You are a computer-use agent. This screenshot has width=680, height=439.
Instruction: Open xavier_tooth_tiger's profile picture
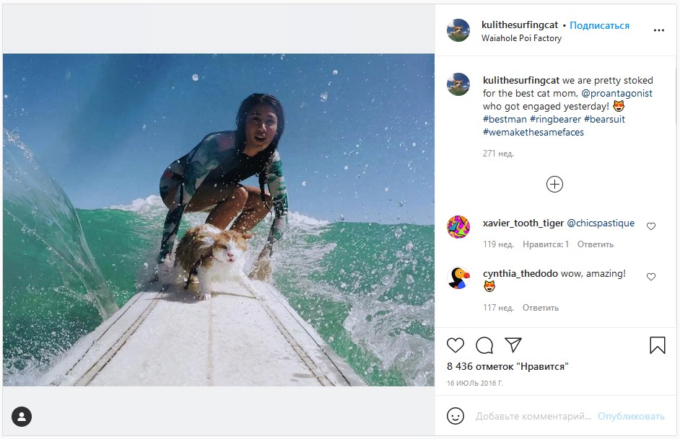[x=458, y=227]
